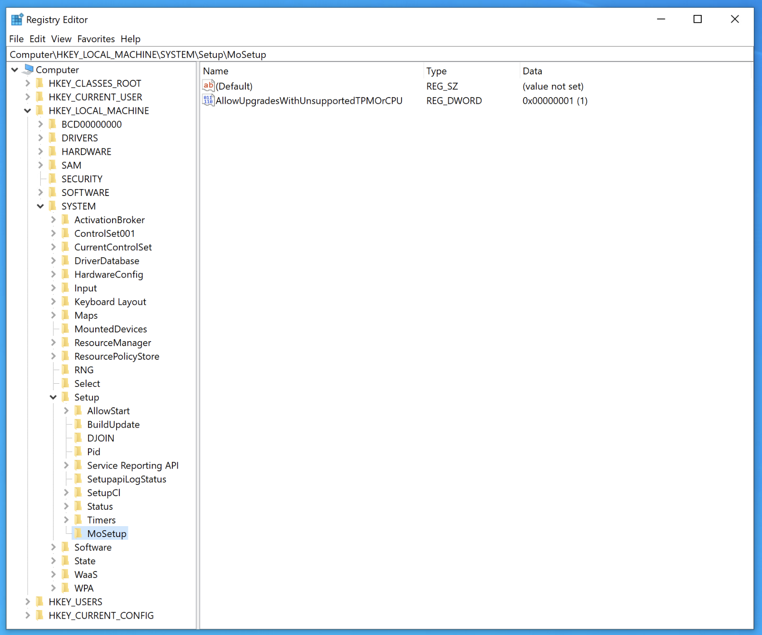Screen dimensions: 762x635
Task: Open the Favorites menu
Action: 96,39
